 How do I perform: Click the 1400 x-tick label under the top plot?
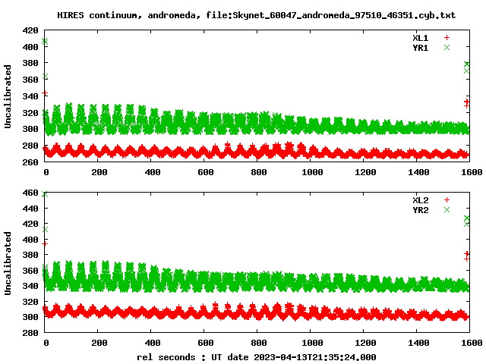click(418, 172)
